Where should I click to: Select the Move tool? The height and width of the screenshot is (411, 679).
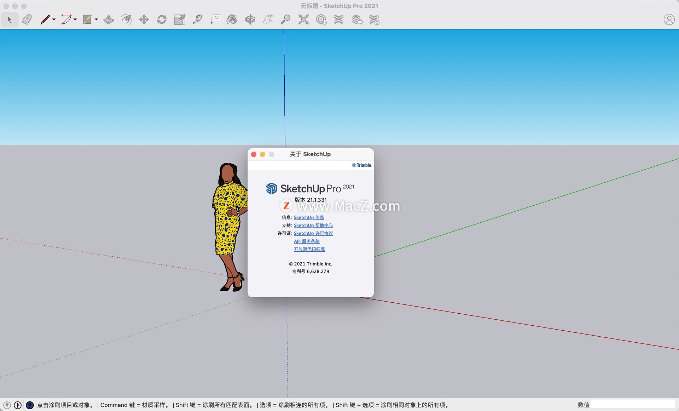pyautogui.click(x=144, y=19)
